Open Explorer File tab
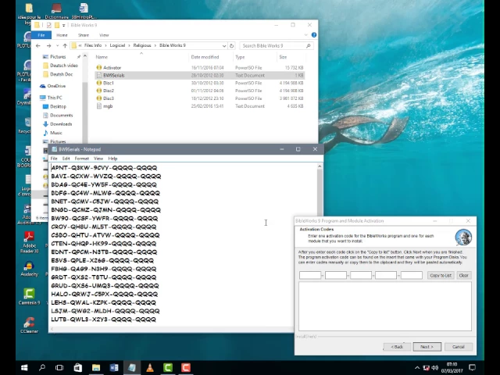Screen dimensions: 500x375 pos(41,35)
